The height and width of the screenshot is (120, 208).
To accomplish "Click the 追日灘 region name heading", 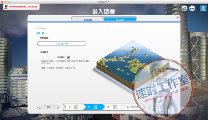I will [x=40, y=33].
